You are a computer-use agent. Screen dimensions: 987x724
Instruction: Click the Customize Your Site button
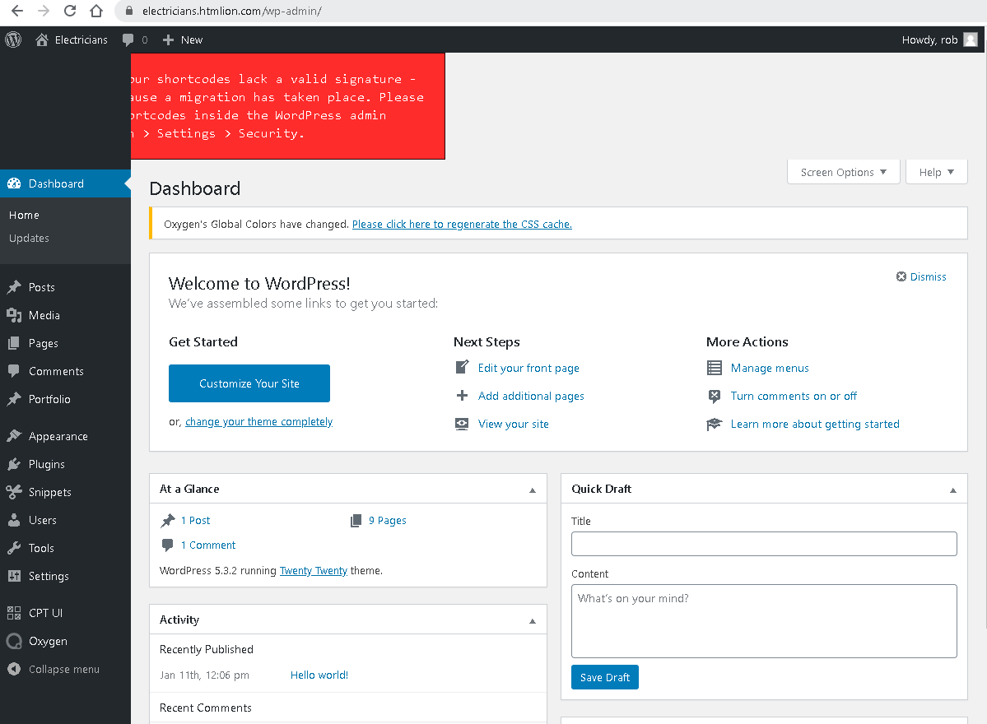[x=249, y=383]
